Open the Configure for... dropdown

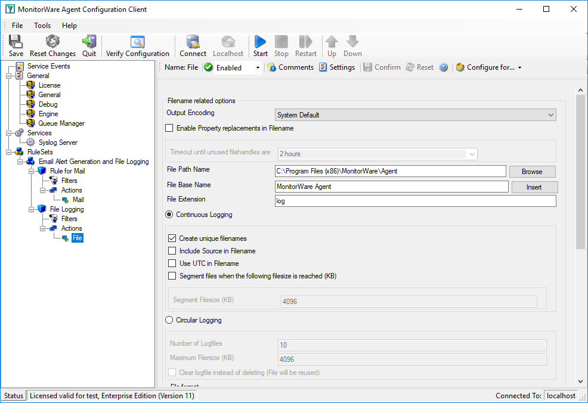[519, 68]
